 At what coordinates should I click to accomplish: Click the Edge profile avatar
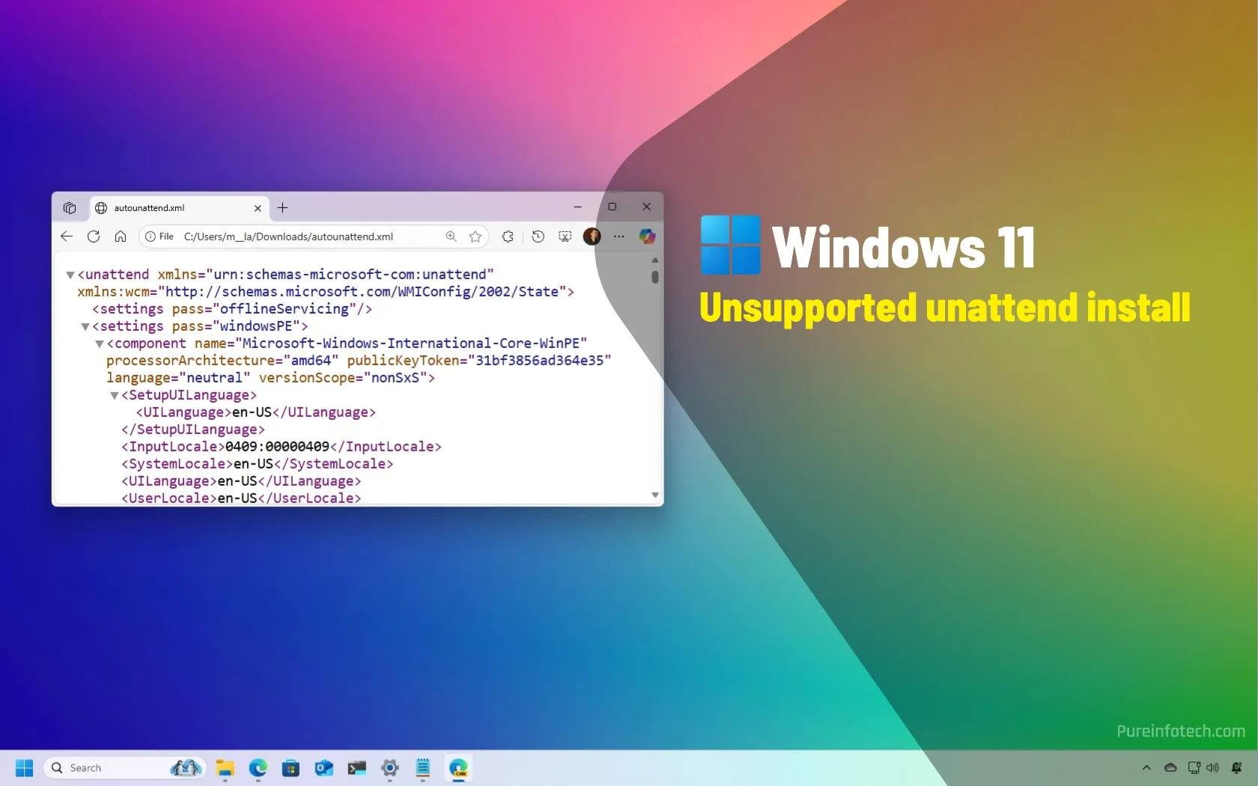coord(592,237)
